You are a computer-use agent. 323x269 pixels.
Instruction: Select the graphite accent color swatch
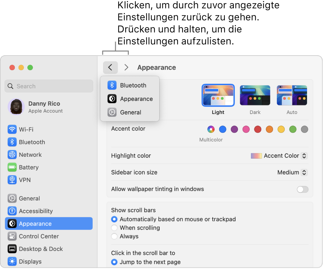(305, 129)
